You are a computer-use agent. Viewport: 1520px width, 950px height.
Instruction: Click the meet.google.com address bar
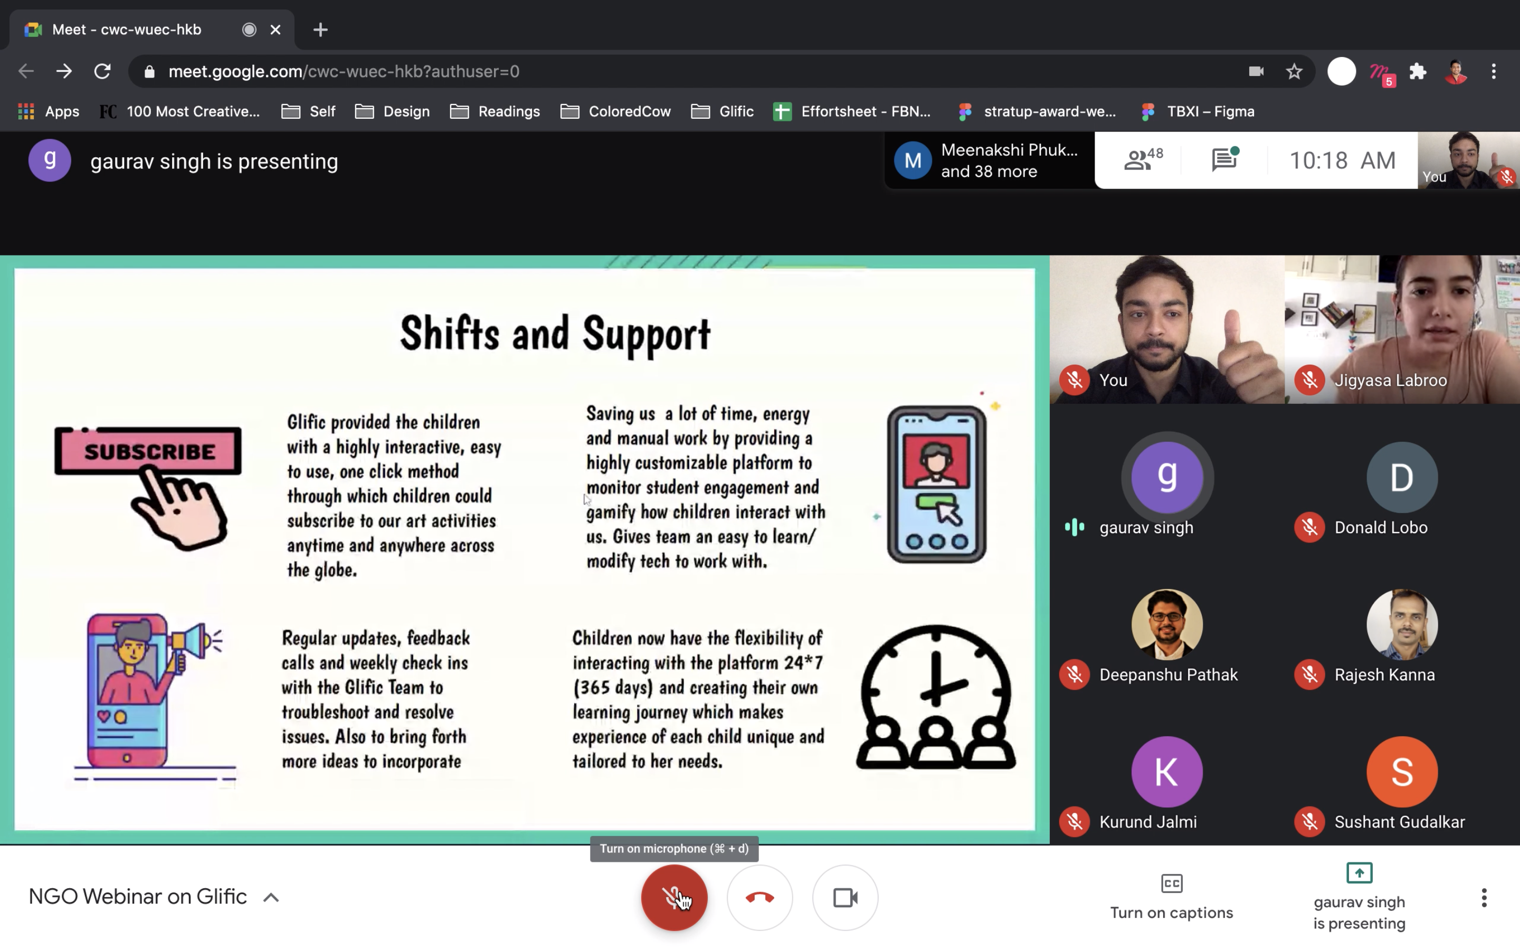click(721, 71)
